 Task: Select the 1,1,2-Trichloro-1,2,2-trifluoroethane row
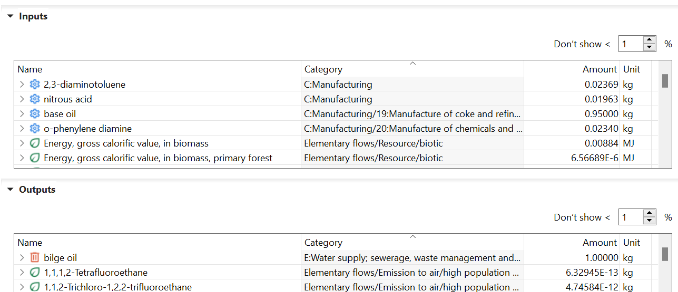pos(117,287)
